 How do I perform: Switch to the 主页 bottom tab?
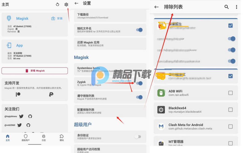point(8,138)
